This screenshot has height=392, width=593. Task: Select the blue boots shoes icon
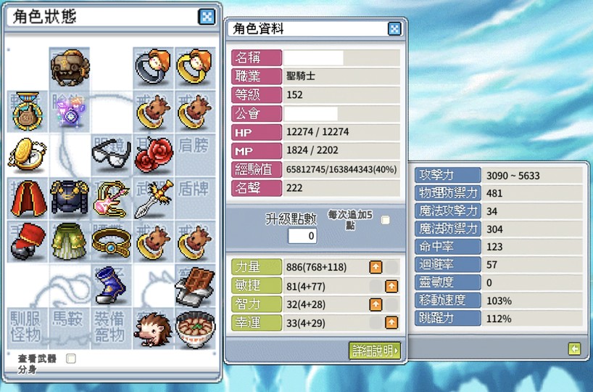[x=110, y=285]
